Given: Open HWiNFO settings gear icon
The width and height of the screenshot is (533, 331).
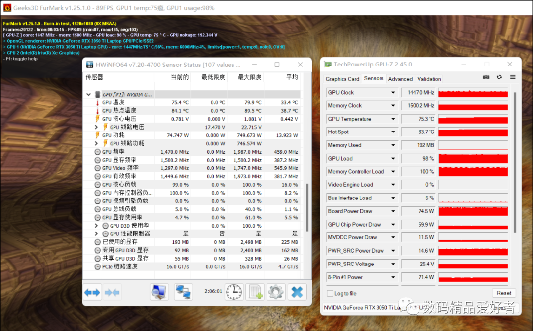Looking at the screenshot, I should 276,292.
